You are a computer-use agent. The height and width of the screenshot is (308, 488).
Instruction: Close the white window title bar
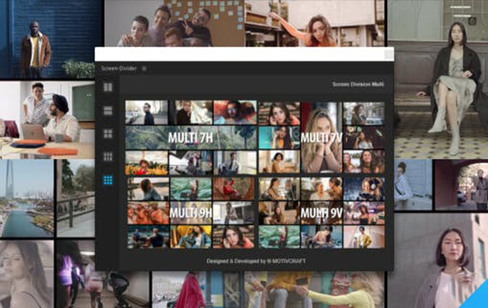[x=389, y=55]
